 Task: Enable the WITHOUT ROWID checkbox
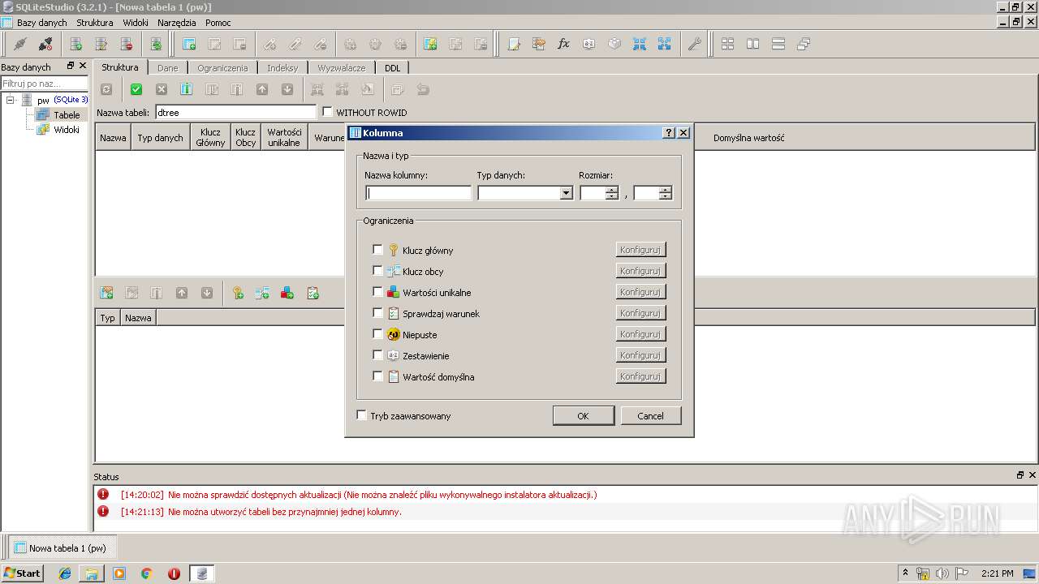coord(328,112)
